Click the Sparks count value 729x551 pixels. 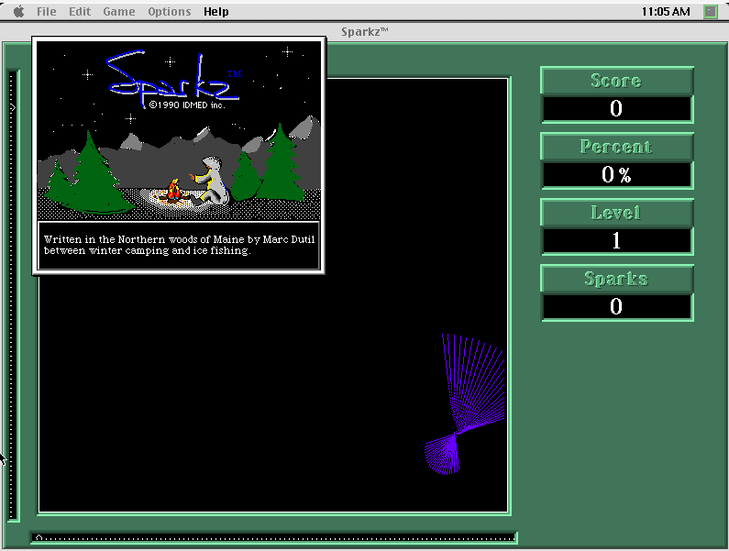[x=616, y=307]
